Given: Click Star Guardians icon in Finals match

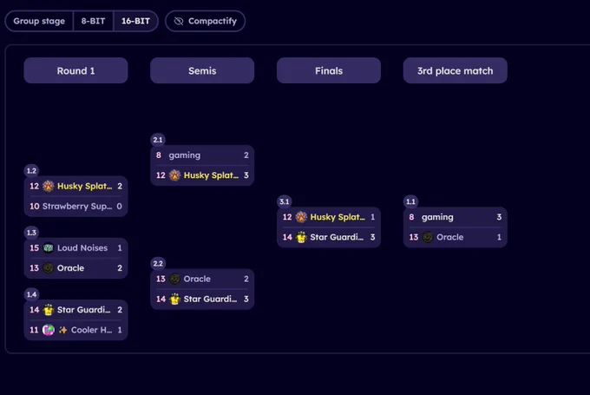Looking at the screenshot, I should click(301, 237).
